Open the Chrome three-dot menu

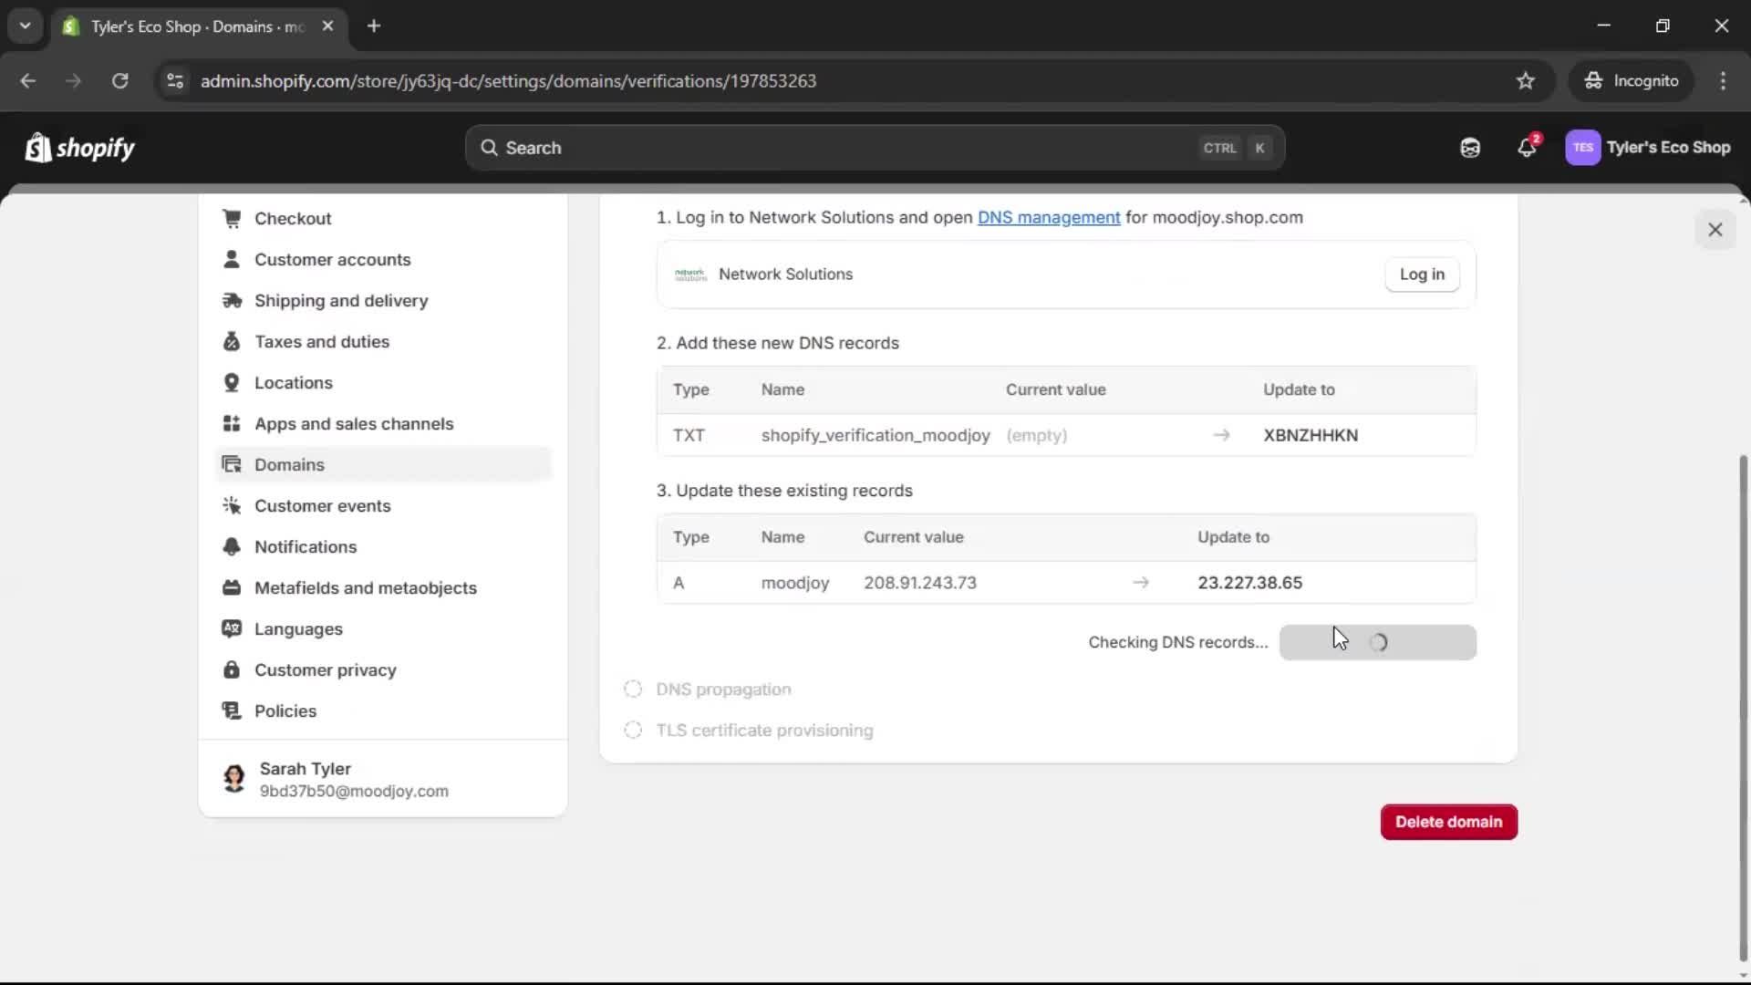click(1724, 80)
